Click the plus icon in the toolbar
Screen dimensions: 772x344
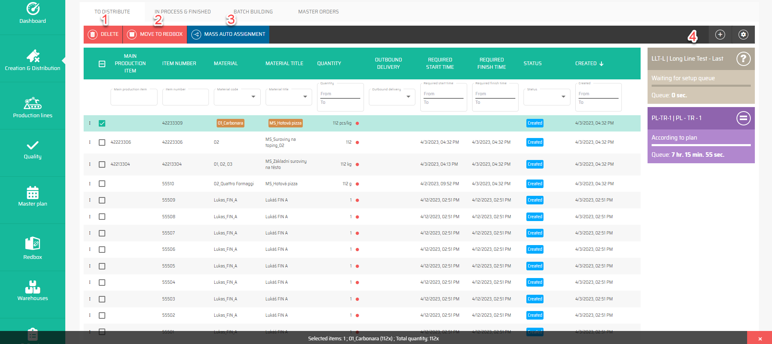720,35
